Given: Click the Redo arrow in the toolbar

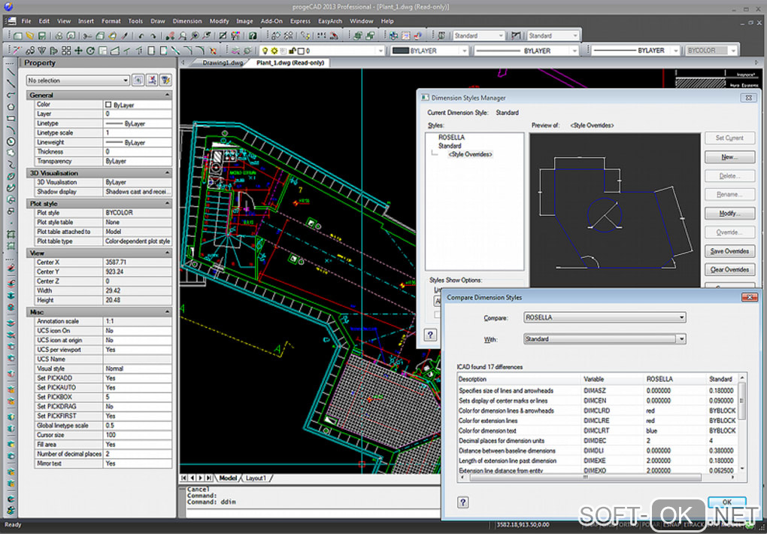Looking at the screenshot, I should tap(153, 35).
